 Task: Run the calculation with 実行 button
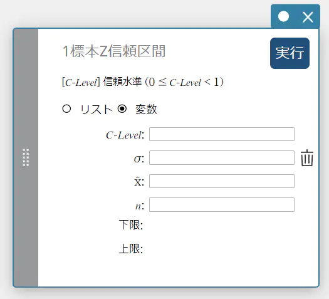tap(290, 53)
